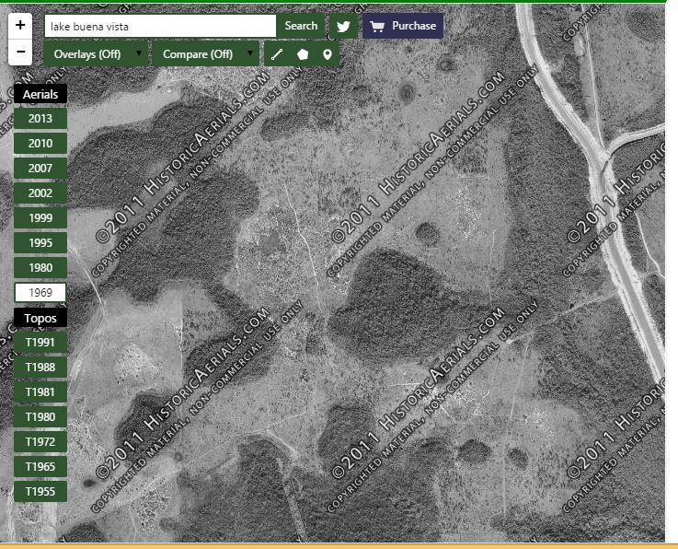The height and width of the screenshot is (549, 678).
Task: Open the Overlays (Off) dropdown
Action: click(96, 54)
